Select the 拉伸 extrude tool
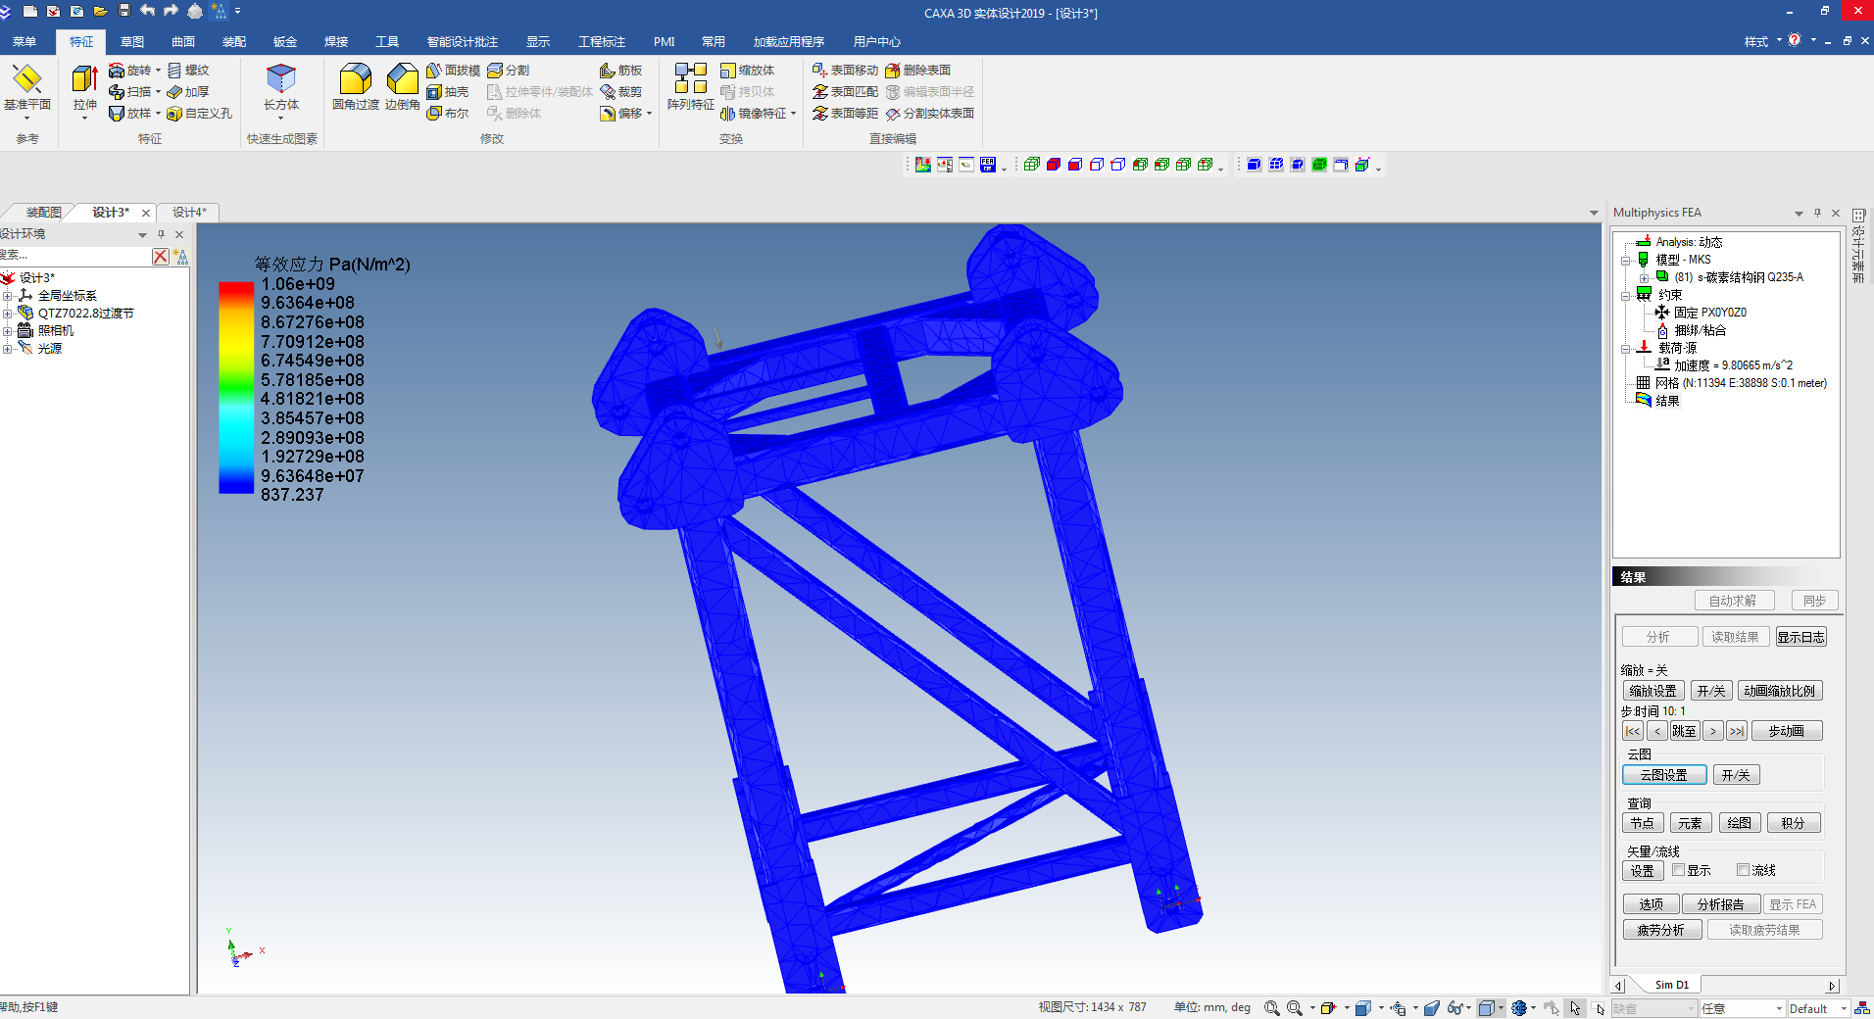 tap(84, 86)
